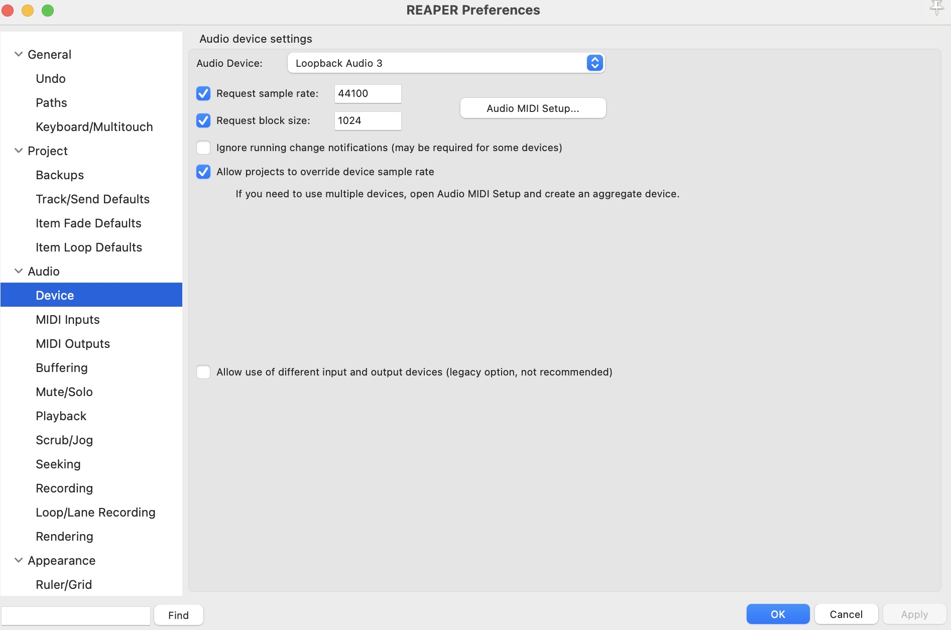Disable the Request block size checkbox
The image size is (951, 630).
203,120
